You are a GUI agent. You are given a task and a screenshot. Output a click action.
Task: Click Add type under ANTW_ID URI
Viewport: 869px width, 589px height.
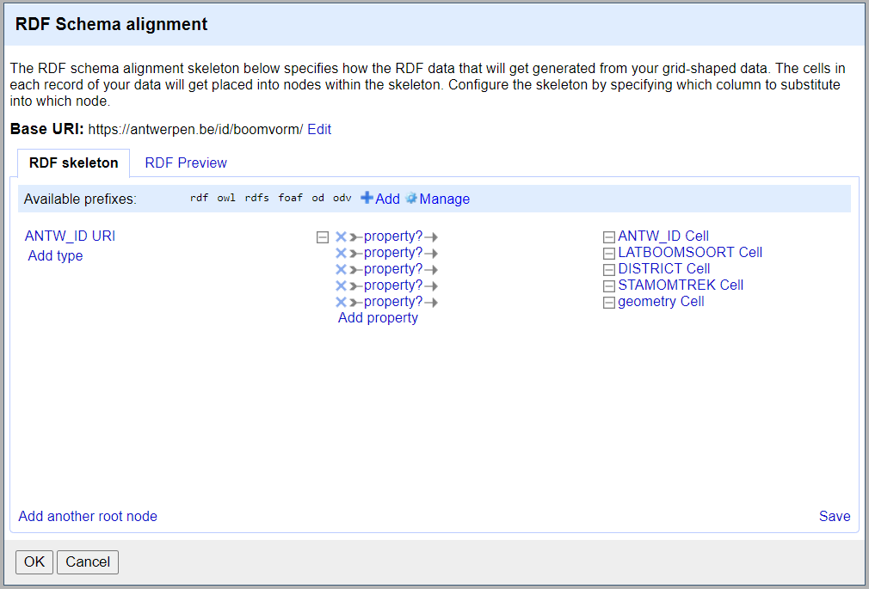pos(55,255)
